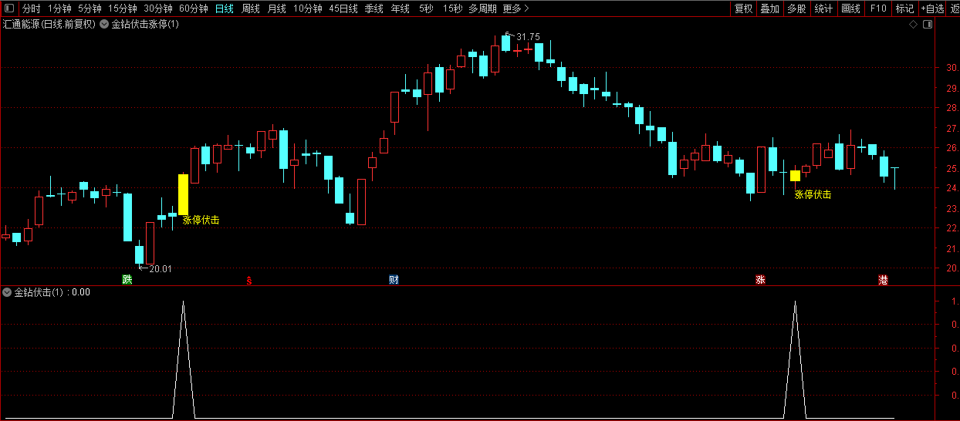This screenshot has height=421, width=960.
Task: Expand the 金钻伏击(1) sub-chart indicator menu
Action: (x=8, y=292)
